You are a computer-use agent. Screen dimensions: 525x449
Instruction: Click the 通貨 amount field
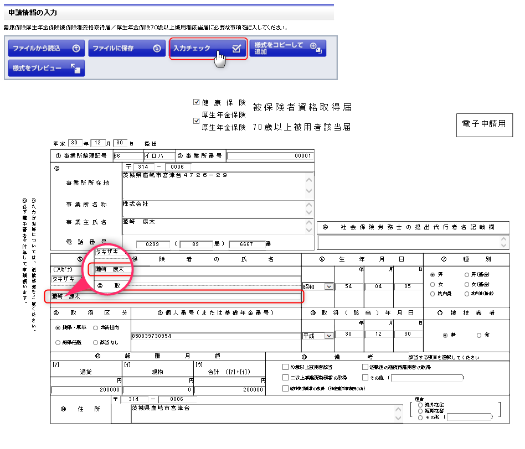(86, 390)
